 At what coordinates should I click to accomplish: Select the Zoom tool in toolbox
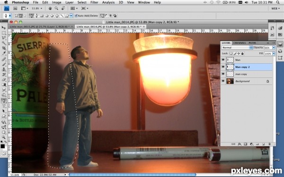[x=4, y=137]
